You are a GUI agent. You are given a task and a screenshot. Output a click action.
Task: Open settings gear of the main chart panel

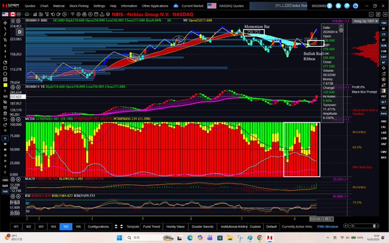tap(18, 21)
